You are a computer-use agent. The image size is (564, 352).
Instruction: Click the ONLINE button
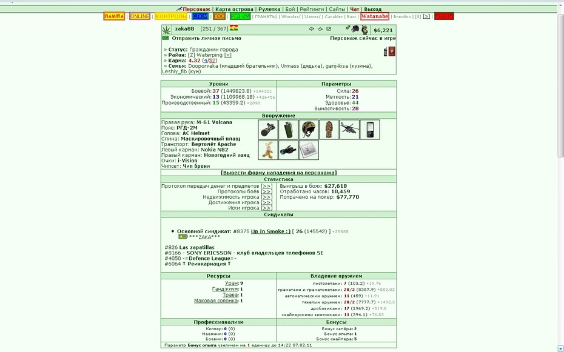click(x=139, y=16)
